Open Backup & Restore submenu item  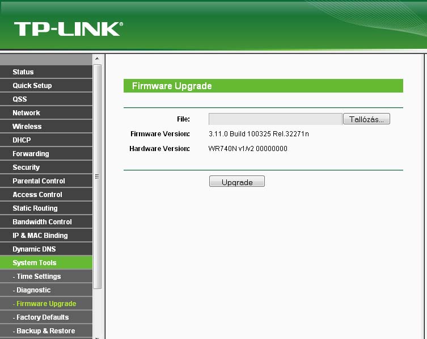pyautogui.click(x=46, y=331)
